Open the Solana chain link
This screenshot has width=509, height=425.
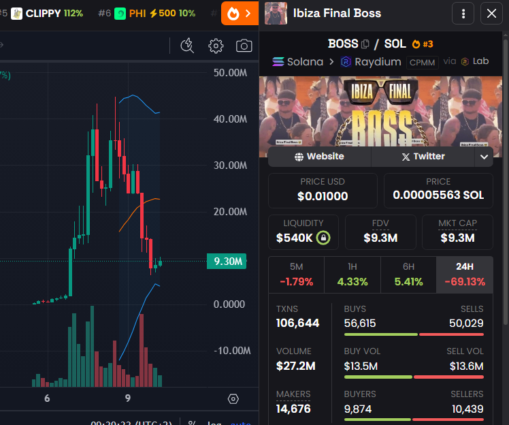[297, 61]
